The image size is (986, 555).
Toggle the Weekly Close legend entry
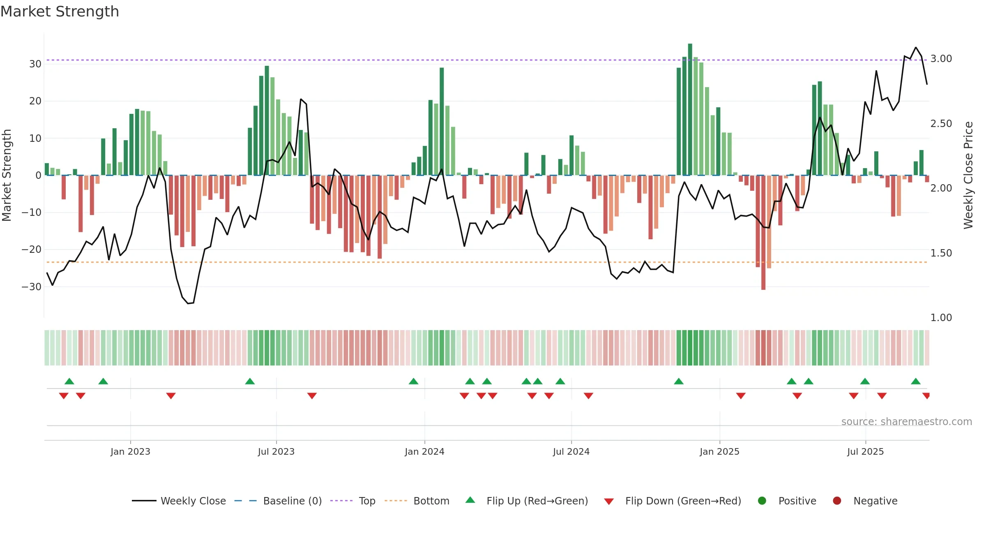[179, 501]
